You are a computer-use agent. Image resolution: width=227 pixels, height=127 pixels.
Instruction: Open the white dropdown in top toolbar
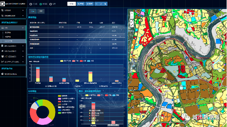[x=72, y=4]
